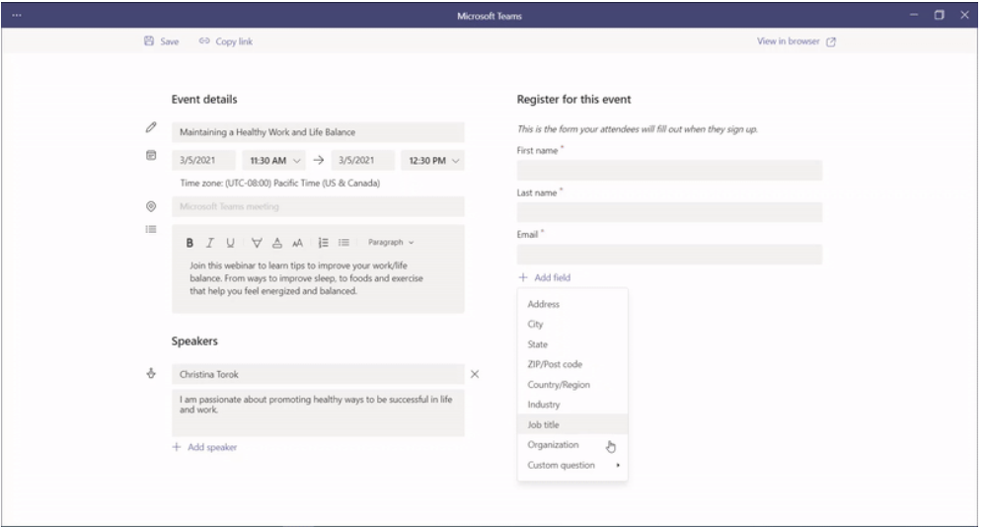Close the Microsoft Teams window

(x=964, y=15)
